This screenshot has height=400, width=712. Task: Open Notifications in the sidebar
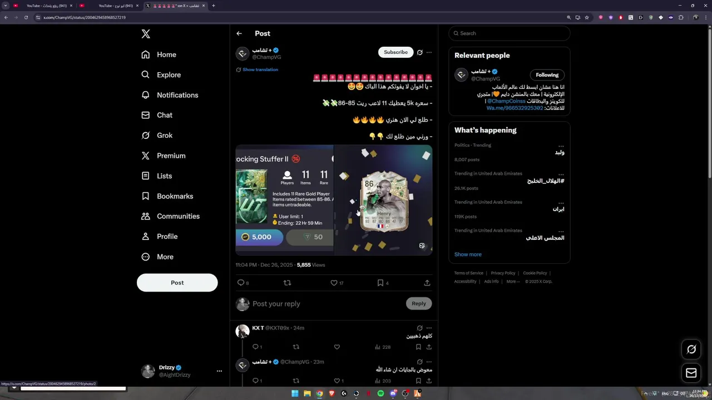coord(170,95)
